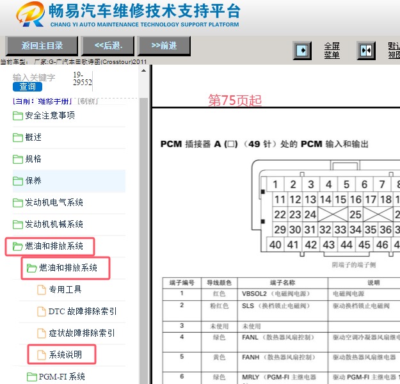Viewport: 400px width, 384px height.
Task: Click the open-folder icon of nested 燃油和排放系统
Action: [32, 268]
